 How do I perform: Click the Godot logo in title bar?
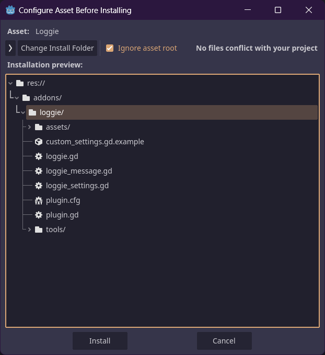[x=10, y=10]
